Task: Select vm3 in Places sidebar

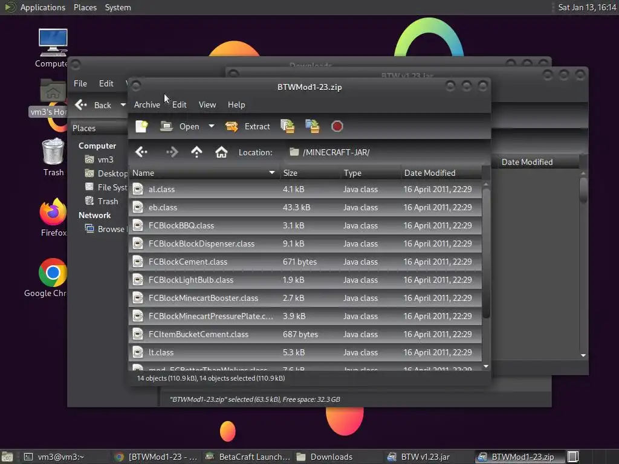Action: click(100, 159)
